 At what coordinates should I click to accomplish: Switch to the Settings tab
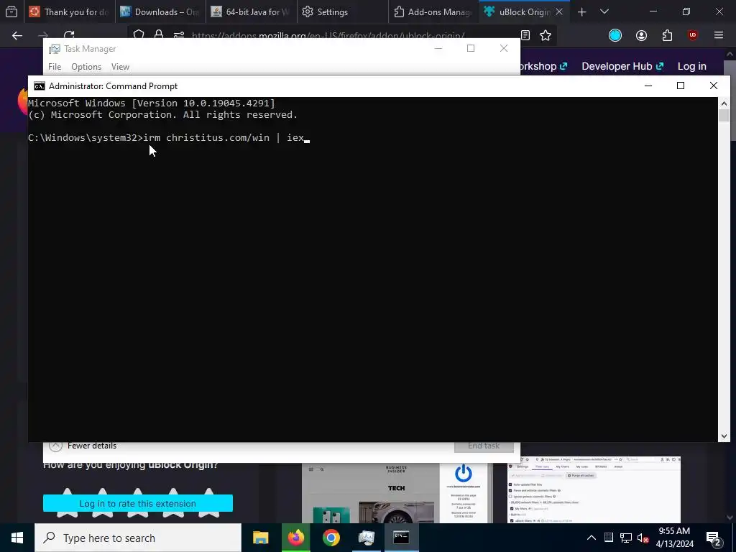(341, 11)
